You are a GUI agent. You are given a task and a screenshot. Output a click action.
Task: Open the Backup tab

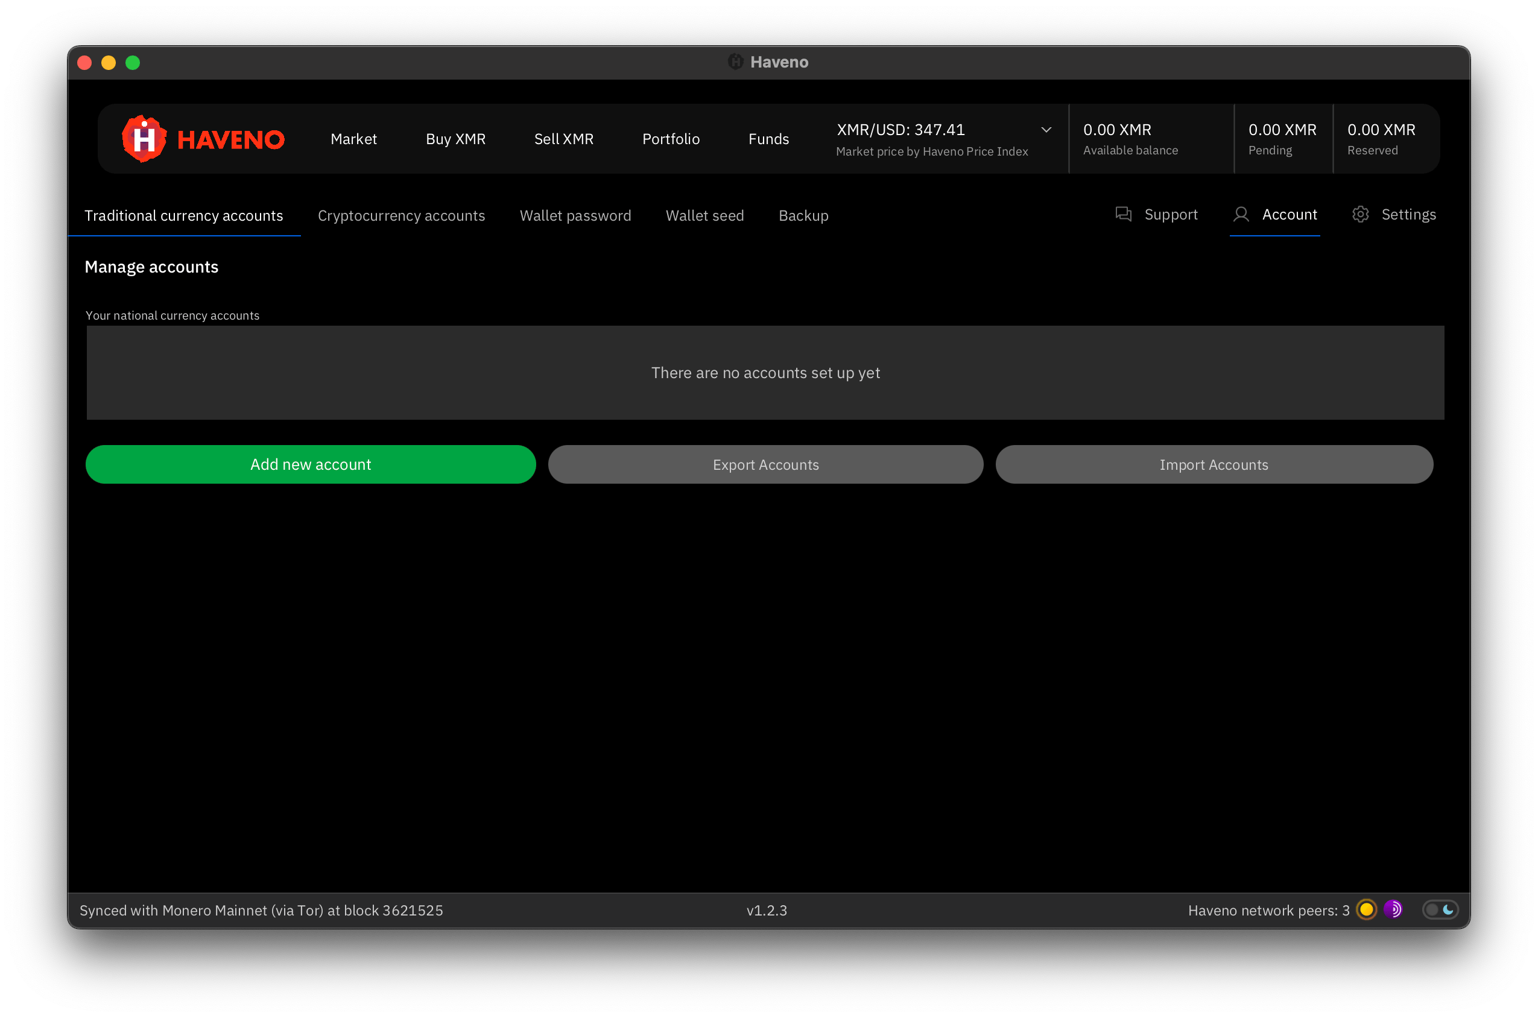[x=803, y=215]
